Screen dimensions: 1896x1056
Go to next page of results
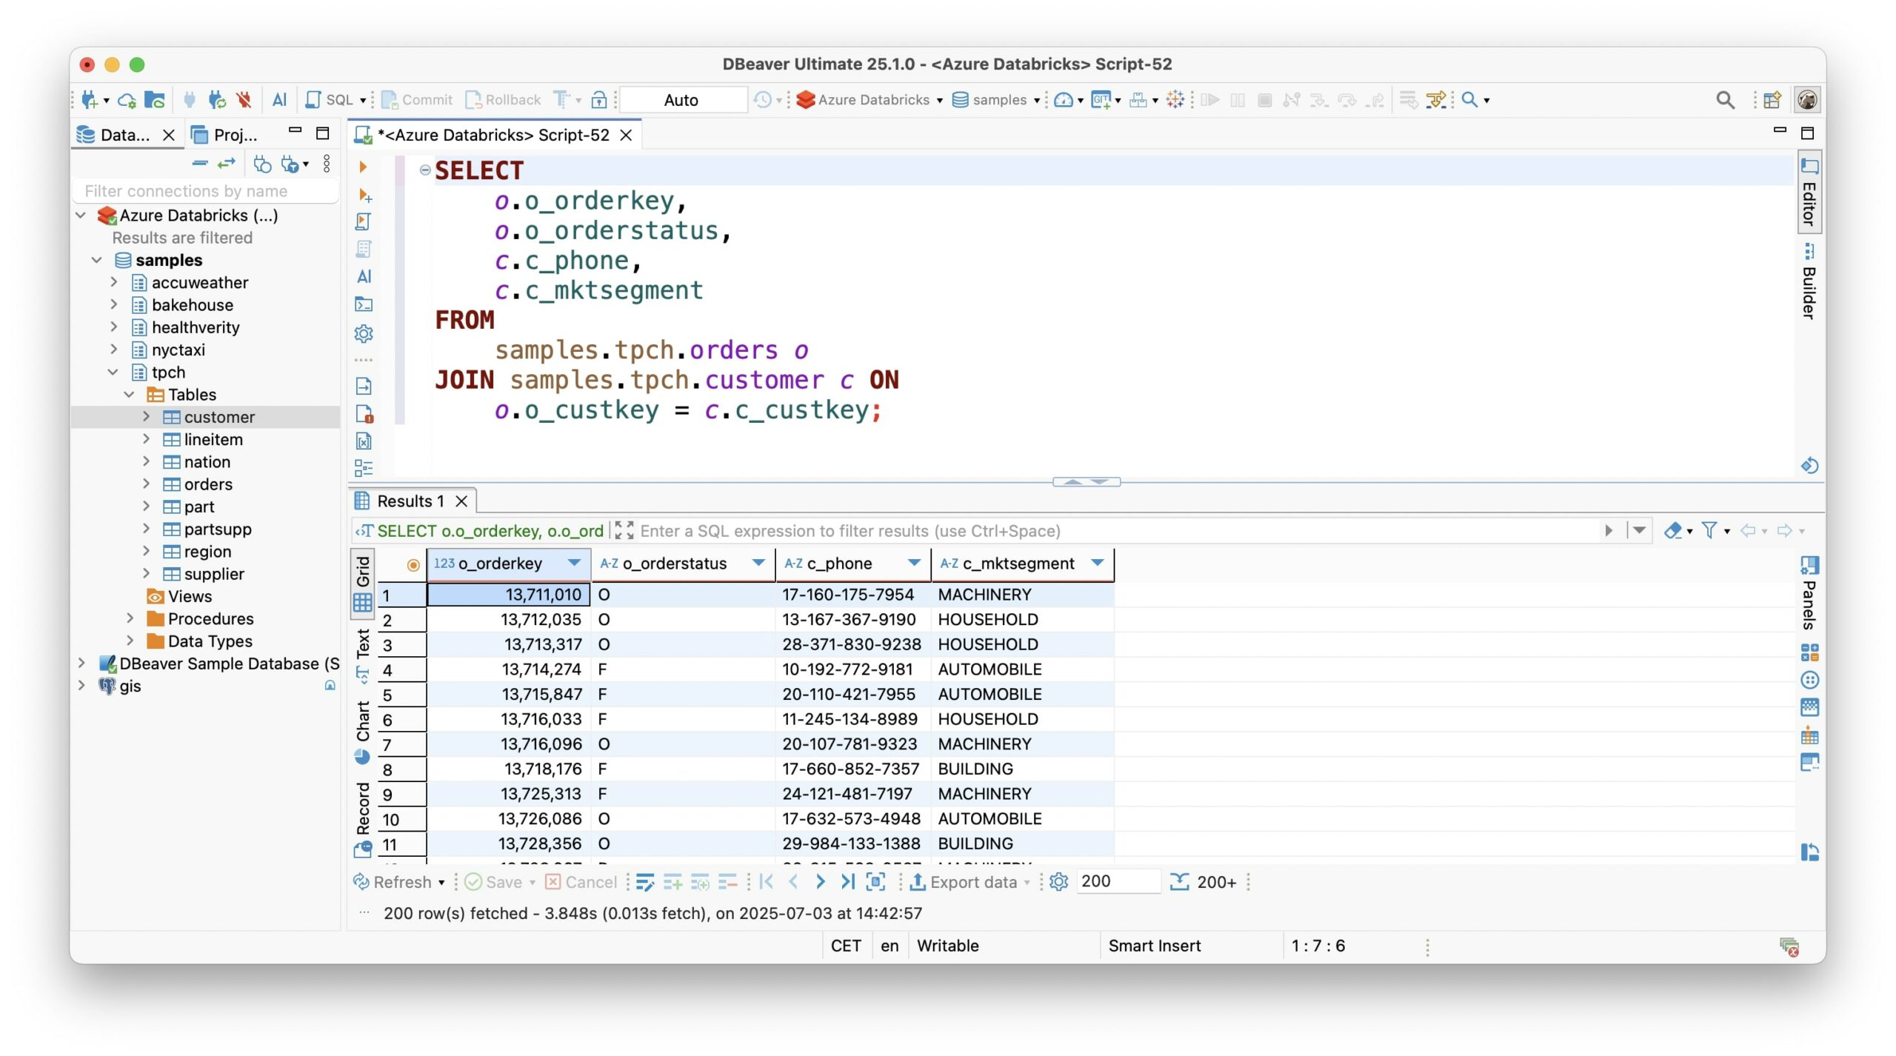820,882
